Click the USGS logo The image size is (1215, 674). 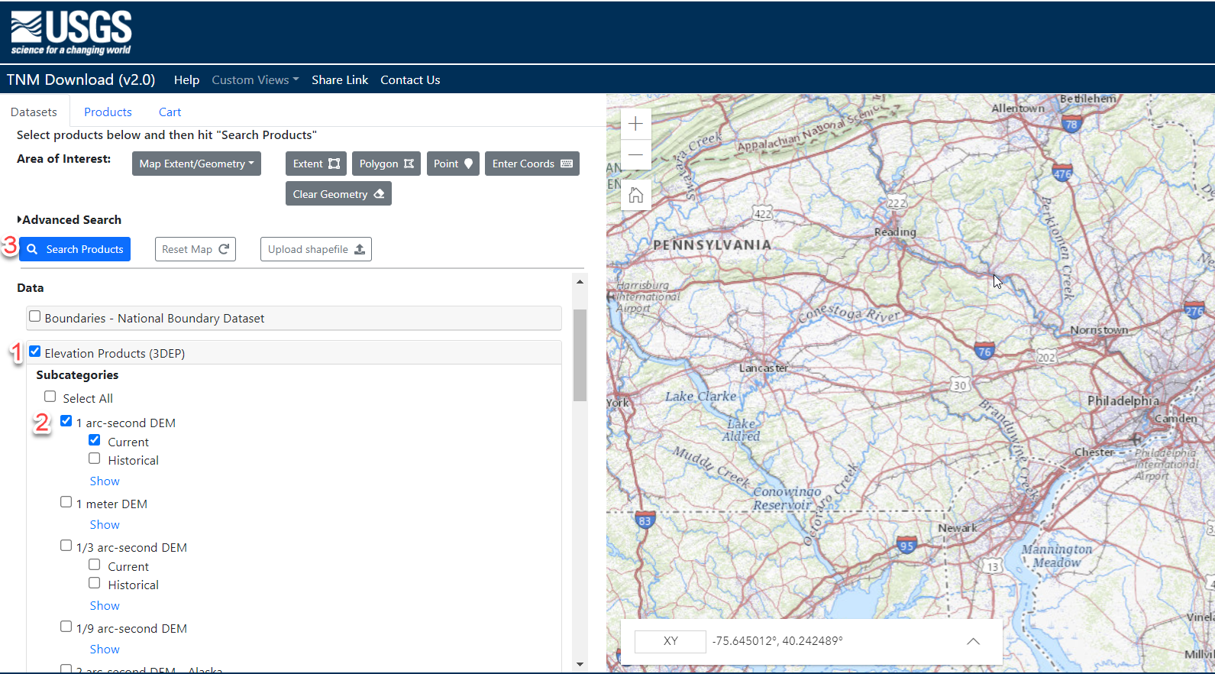71,33
